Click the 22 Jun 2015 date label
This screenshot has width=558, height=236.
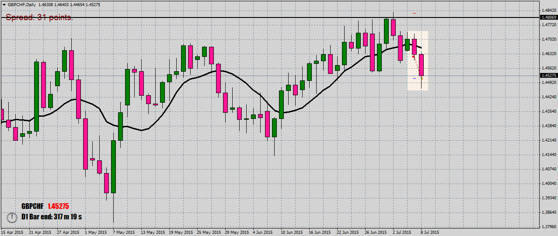coord(348,233)
